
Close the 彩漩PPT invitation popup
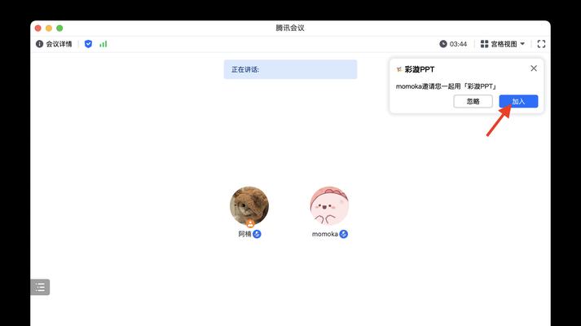coord(534,68)
